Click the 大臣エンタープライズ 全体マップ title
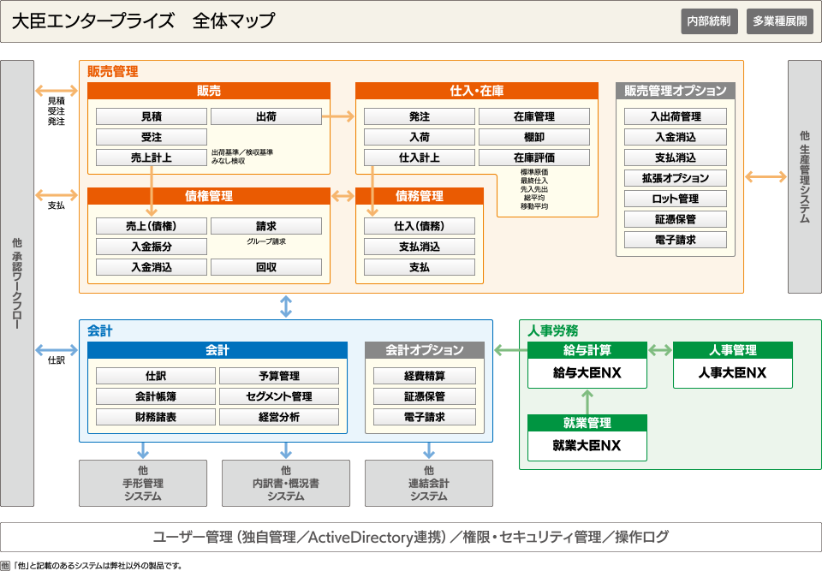822x571 pixels. (x=143, y=21)
